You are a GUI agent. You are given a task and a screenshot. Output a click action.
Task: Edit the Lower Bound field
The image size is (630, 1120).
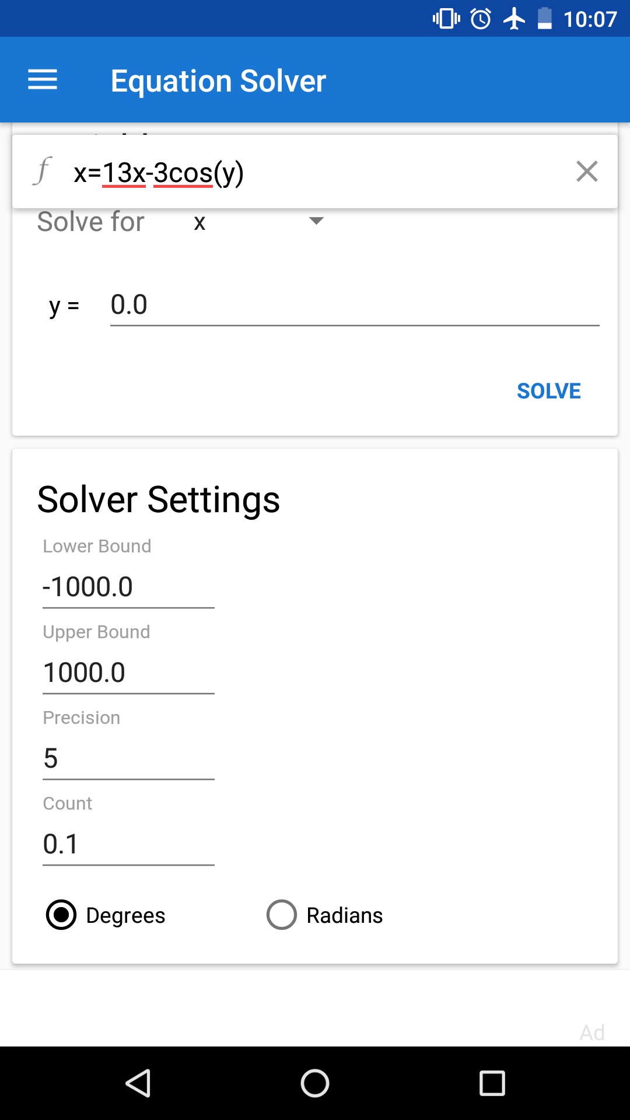point(128,587)
